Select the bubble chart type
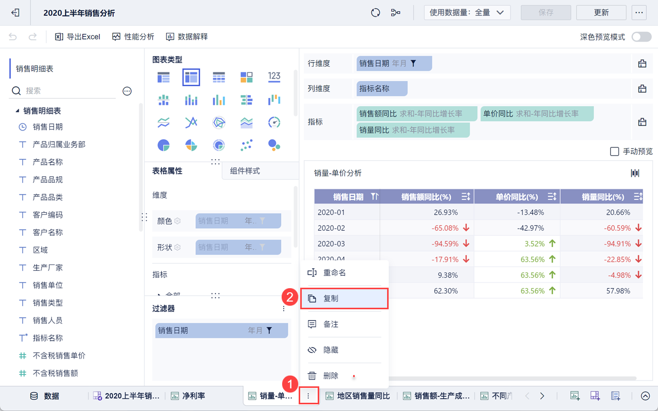Screen dimensions: 658x411 point(275,145)
